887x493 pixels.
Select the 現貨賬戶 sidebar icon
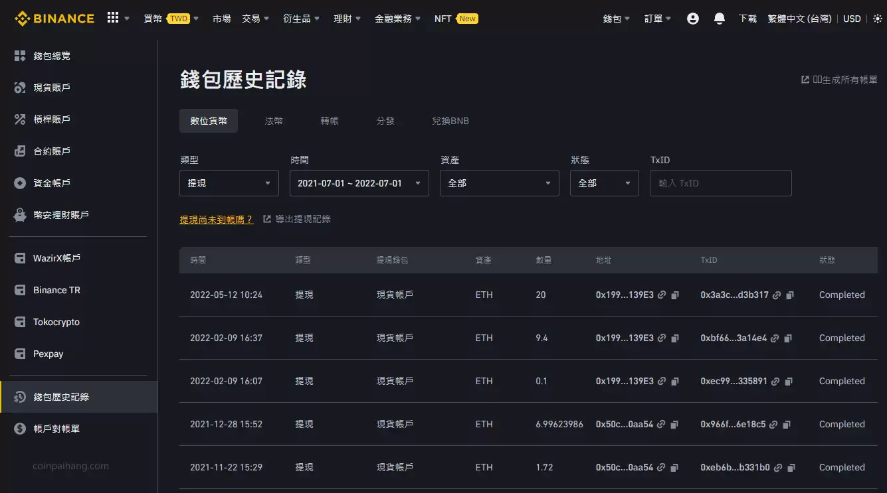pyautogui.click(x=19, y=87)
